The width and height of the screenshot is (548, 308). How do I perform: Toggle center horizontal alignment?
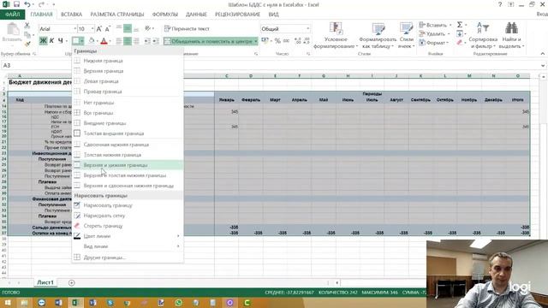(x=128, y=41)
